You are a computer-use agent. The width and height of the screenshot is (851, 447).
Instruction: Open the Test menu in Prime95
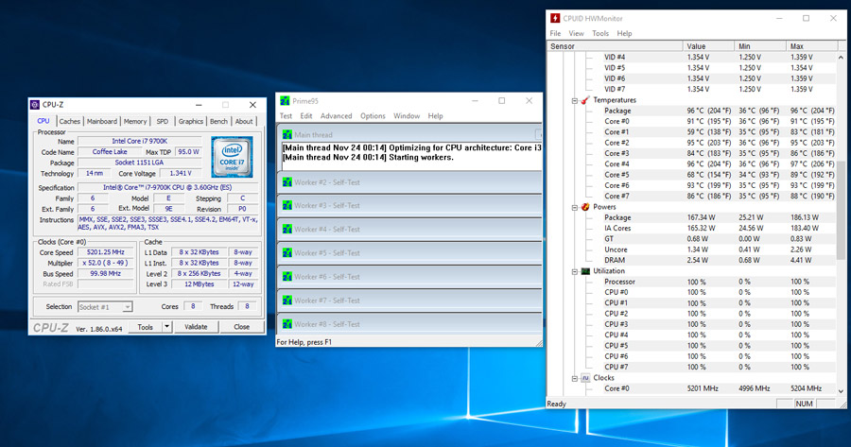click(286, 116)
